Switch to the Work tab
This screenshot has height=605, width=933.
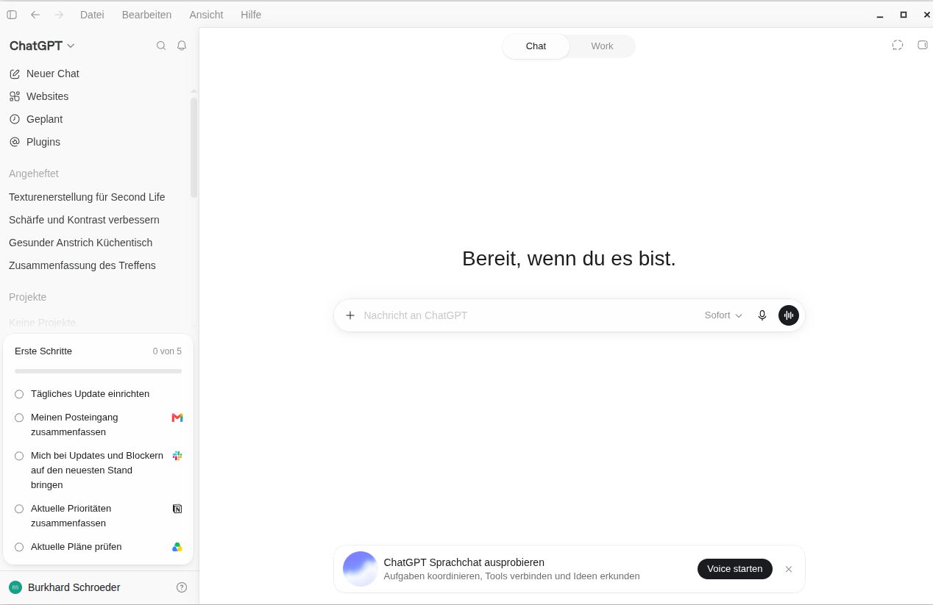coord(602,46)
